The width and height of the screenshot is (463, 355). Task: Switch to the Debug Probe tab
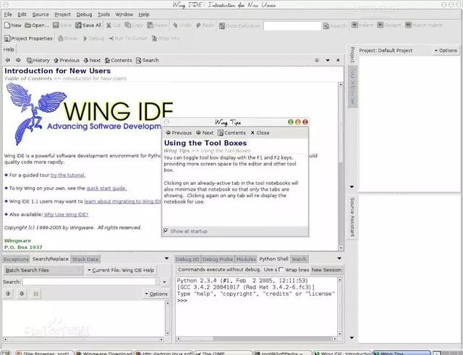click(x=218, y=259)
